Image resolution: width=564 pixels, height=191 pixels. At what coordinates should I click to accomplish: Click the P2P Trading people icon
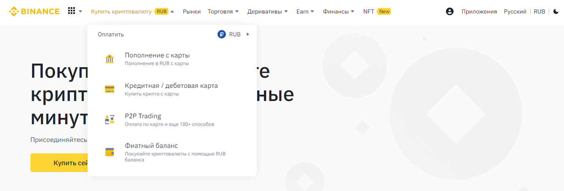110,120
